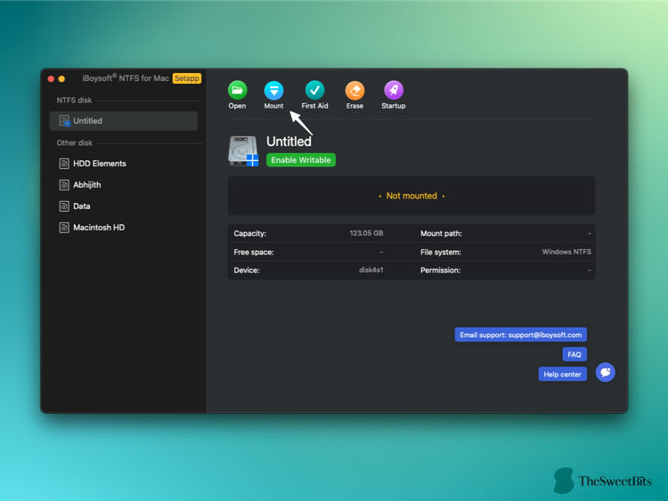
Task: Click the Untitled drive image with Windows logo
Action: (x=243, y=151)
